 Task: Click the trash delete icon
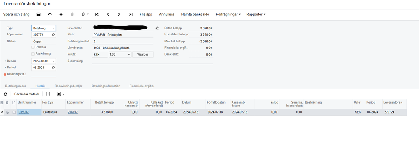[72, 14]
